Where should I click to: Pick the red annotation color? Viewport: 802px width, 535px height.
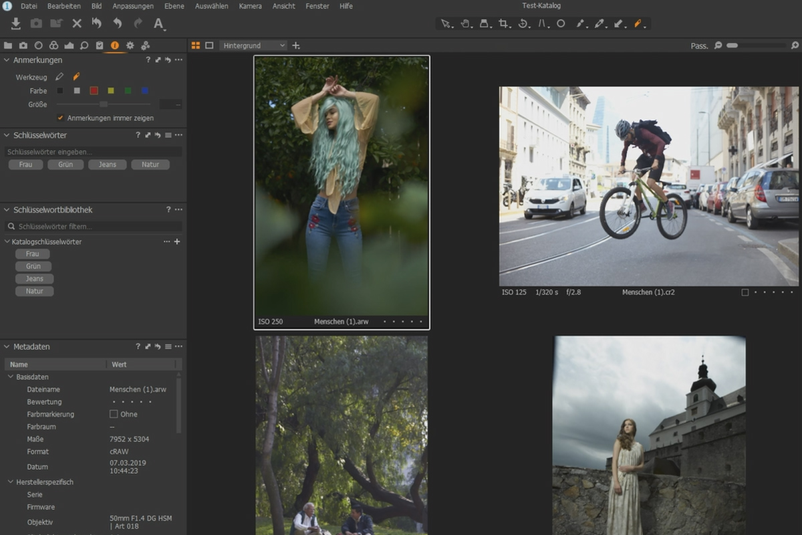click(94, 91)
